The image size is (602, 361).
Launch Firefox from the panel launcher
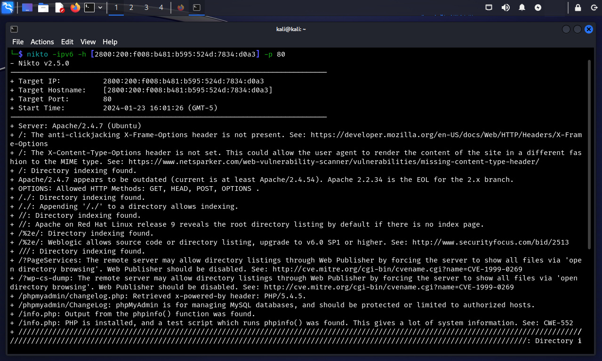[75, 8]
